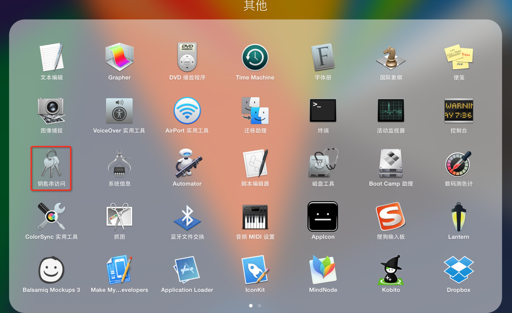Click the 其他 folder title
Image resolution: width=512 pixels, height=313 pixels.
pyautogui.click(x=256, y=5)
